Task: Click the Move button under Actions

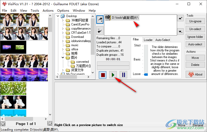Action: click(x=195, y=58)
